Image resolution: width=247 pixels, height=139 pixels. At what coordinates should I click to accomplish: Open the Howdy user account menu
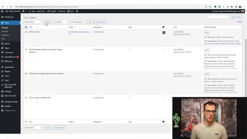coord(228,11)
